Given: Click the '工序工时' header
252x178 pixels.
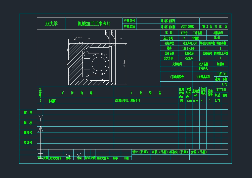Looking at the screenshot, I should point(222,74).
